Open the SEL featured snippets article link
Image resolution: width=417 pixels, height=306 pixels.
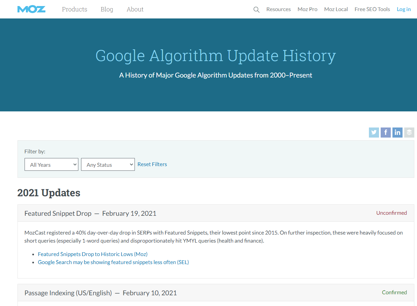(x=113, y=262)
